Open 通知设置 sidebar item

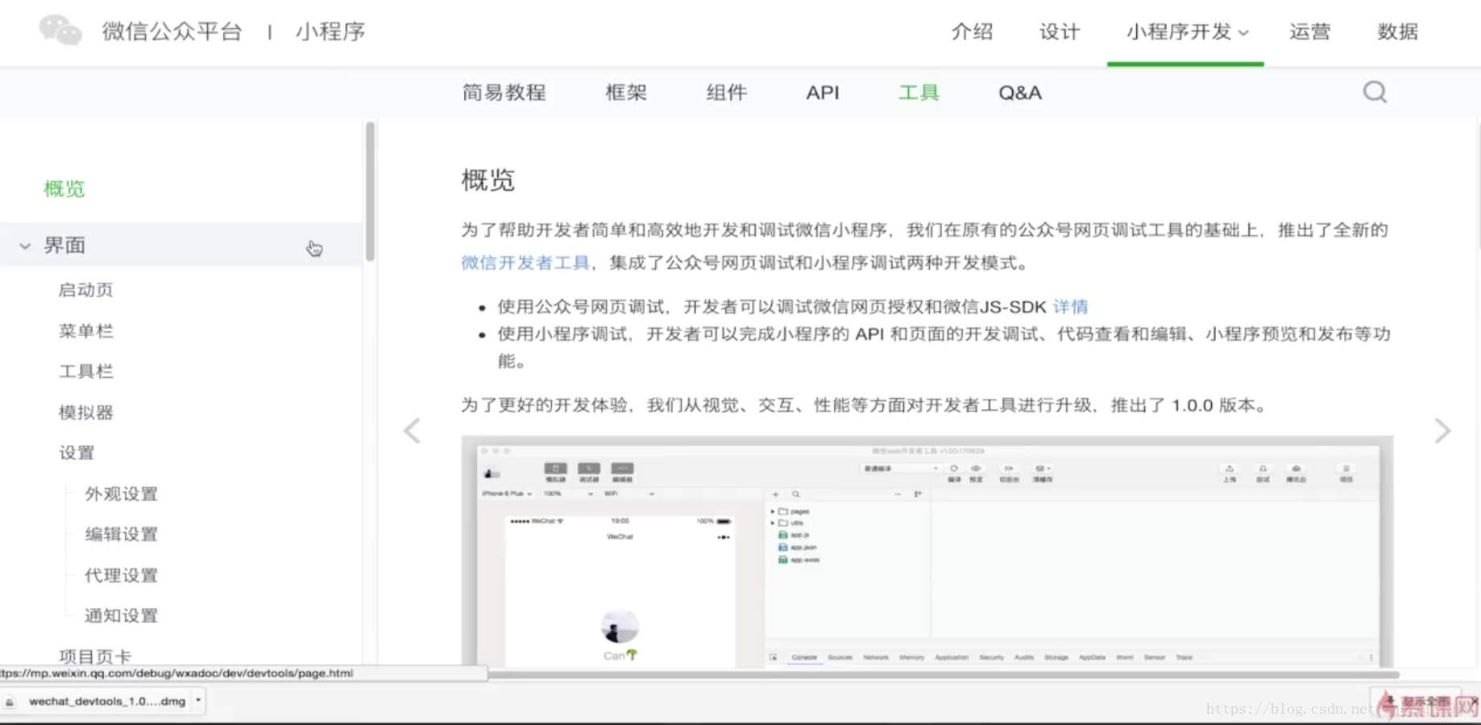pyautogui.click(x=122, y=615)
